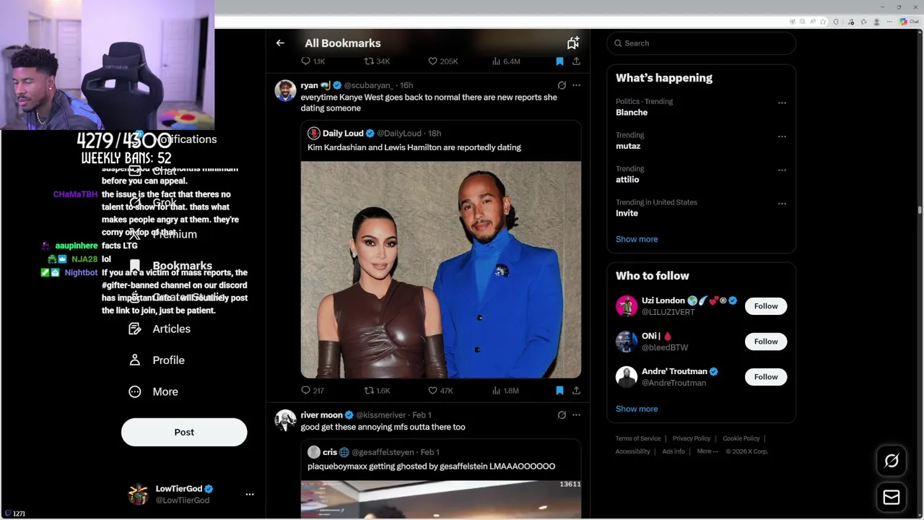This screenshot has height=520, width=924.
Task: Open the Invite trending topic
Action: 627,213
